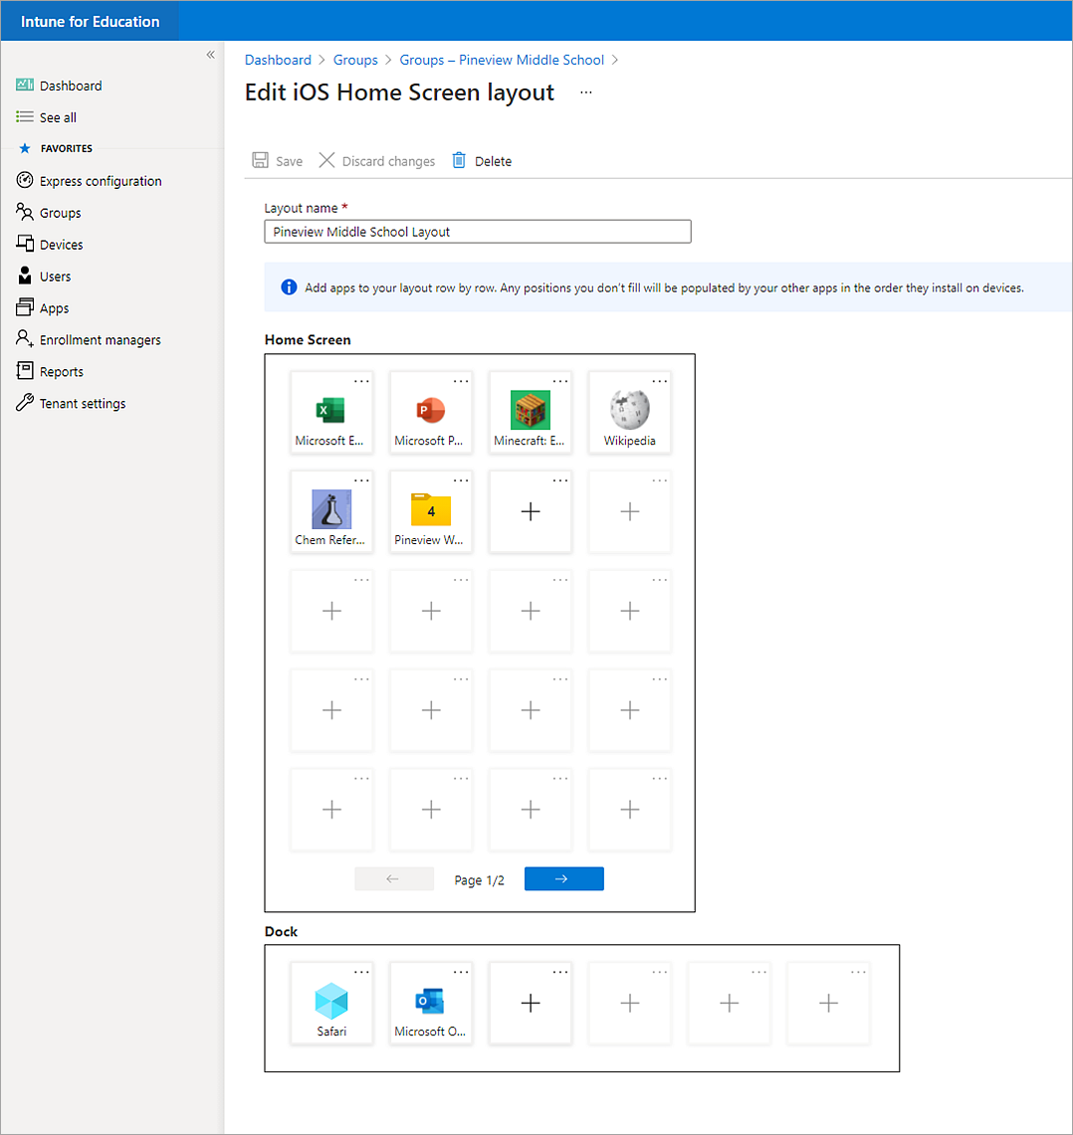
Task: Click the Apps sidebar icon
Action: point(25,307)
